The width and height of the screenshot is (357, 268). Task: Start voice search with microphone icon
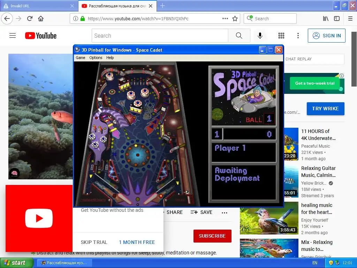click(x=260, y=36)
